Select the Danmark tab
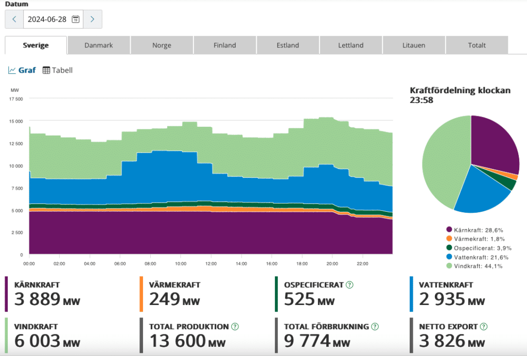The height and width of the screenshot is (356, 527). pos(99,45)
